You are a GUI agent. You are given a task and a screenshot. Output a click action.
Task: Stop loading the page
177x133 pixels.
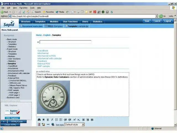[x=20, y=12]
